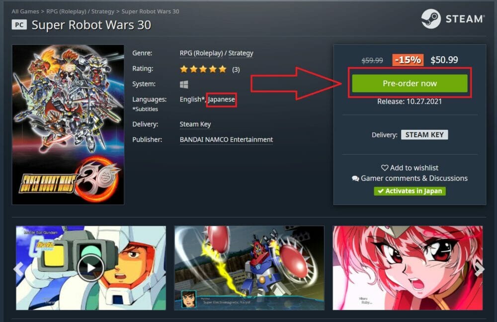Open BANDAI NAMCO Entertainment publisher link
This screenshot has width=497, height=322.
pyautogui.click(x=226, y=140)
